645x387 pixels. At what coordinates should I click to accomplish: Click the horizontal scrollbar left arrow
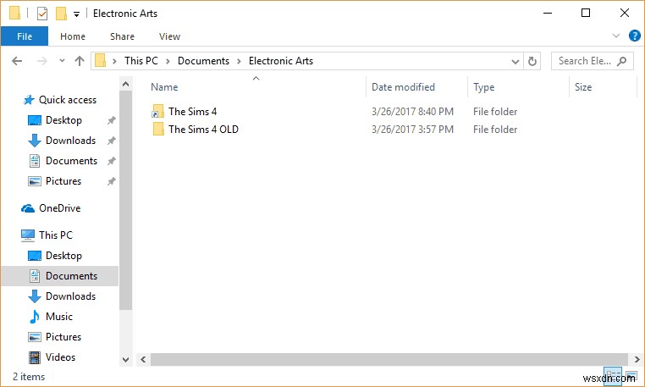[143, 359]
